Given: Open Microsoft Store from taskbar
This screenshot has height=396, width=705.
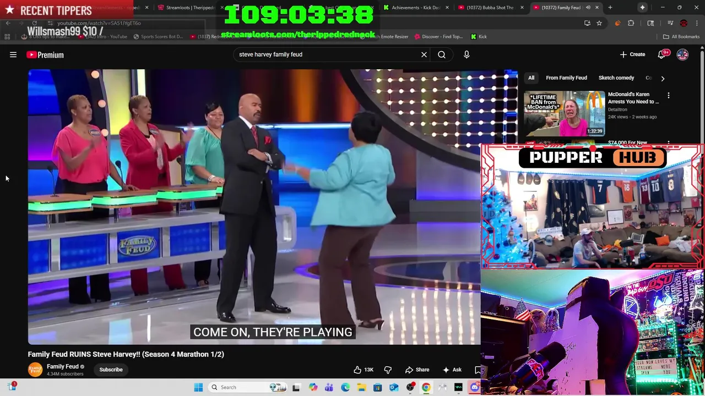Looking at the screenshot, I should [x=377, y=387].
